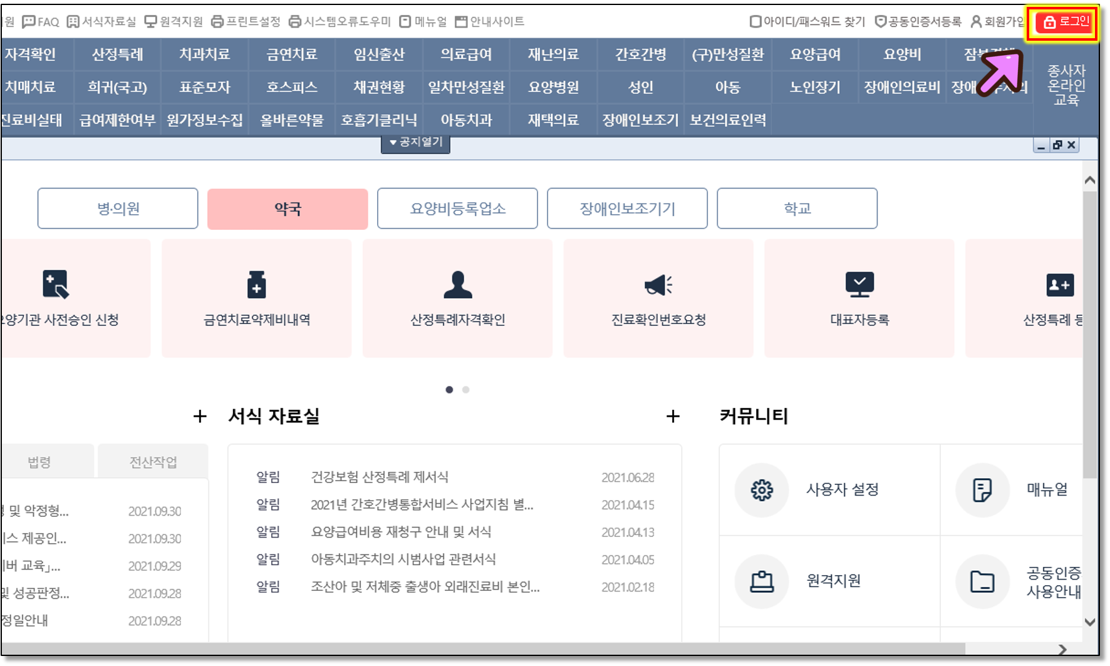Click the 공동인증 사용안내 folder icon
This screenshot has width=1110, height=666.
click(982, 581)
